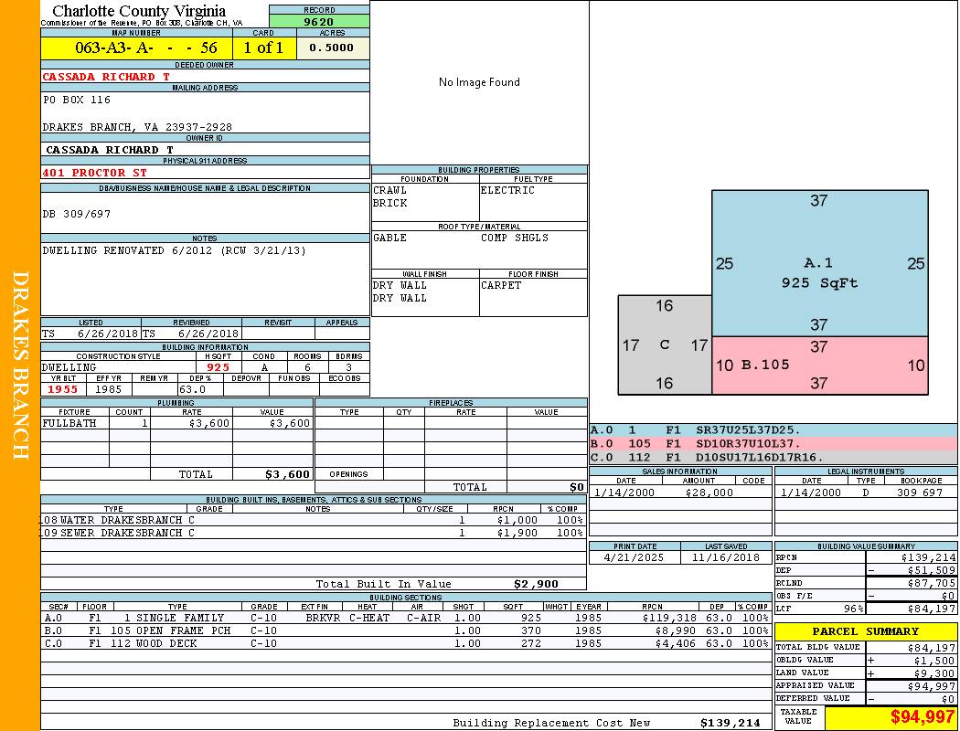
Task: Click the No Image Found placeholder
Action: pos(479,82)
